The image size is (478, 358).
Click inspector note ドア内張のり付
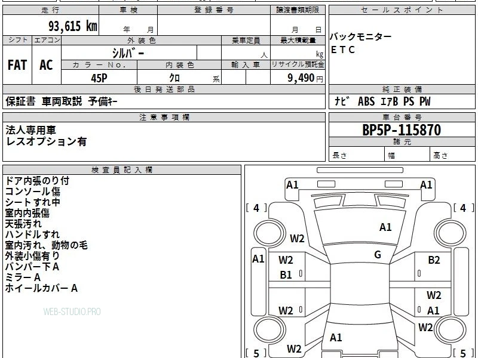click(x=37, y=181)
